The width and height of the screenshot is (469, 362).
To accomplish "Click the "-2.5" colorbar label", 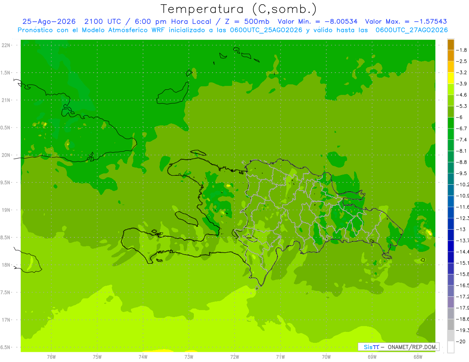I will 462,61.
